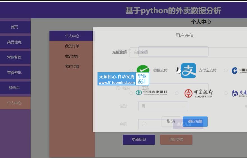The image size is (247, 158).
Task: Go to 我的订单 in inner menu
Action: pos(72,46)
